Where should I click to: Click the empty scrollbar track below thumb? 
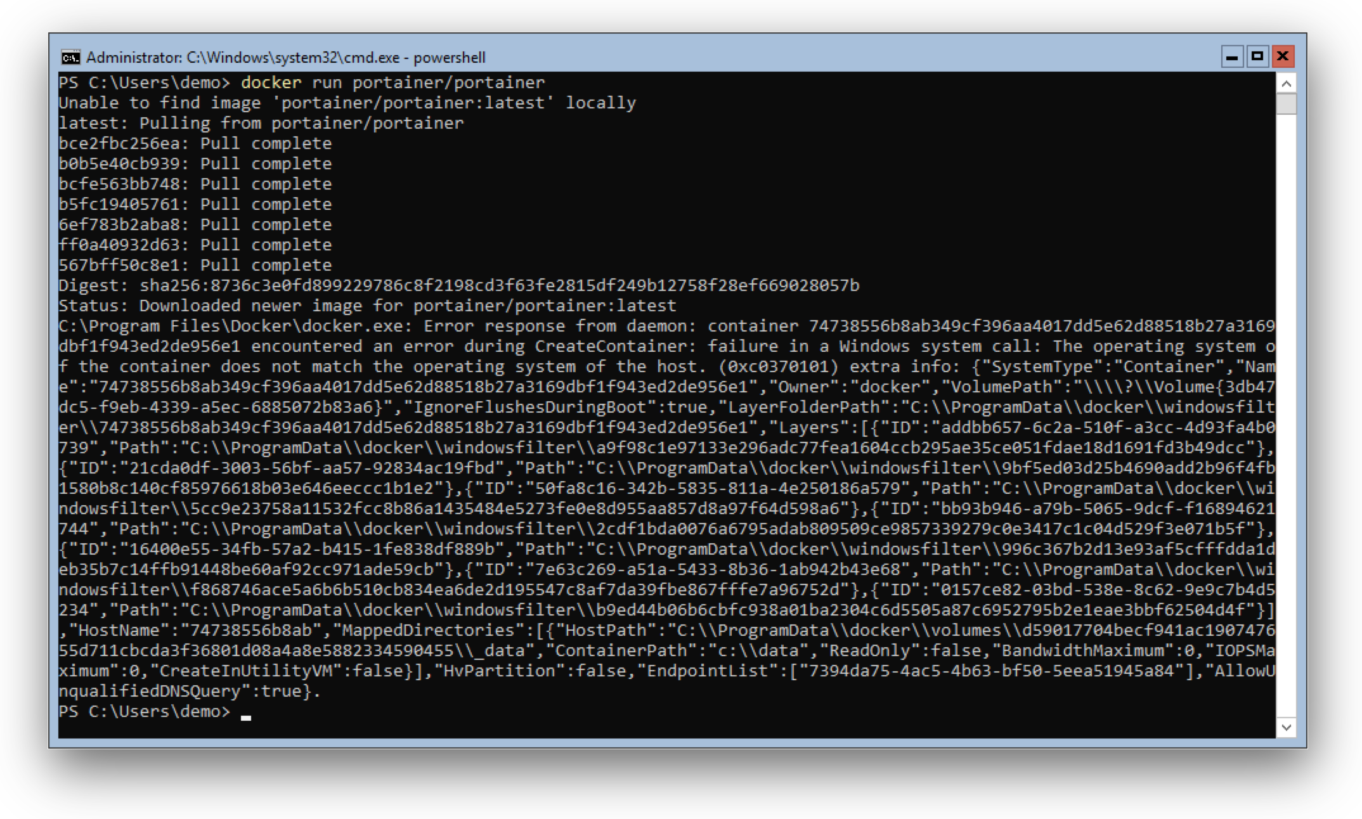pyautogui.click(x=1286, y=412)
